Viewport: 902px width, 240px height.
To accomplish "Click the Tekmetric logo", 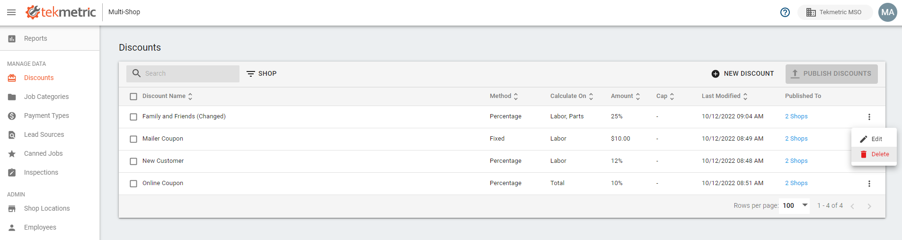I will tap(61, 12).
